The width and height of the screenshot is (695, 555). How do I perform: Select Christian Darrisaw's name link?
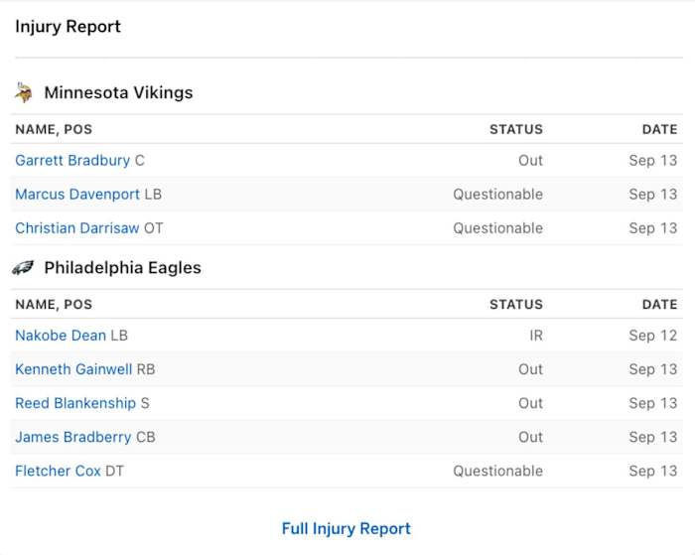[x=77, y=228]
